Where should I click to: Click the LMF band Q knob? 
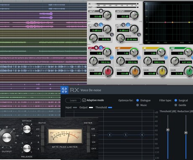point(134,52)
